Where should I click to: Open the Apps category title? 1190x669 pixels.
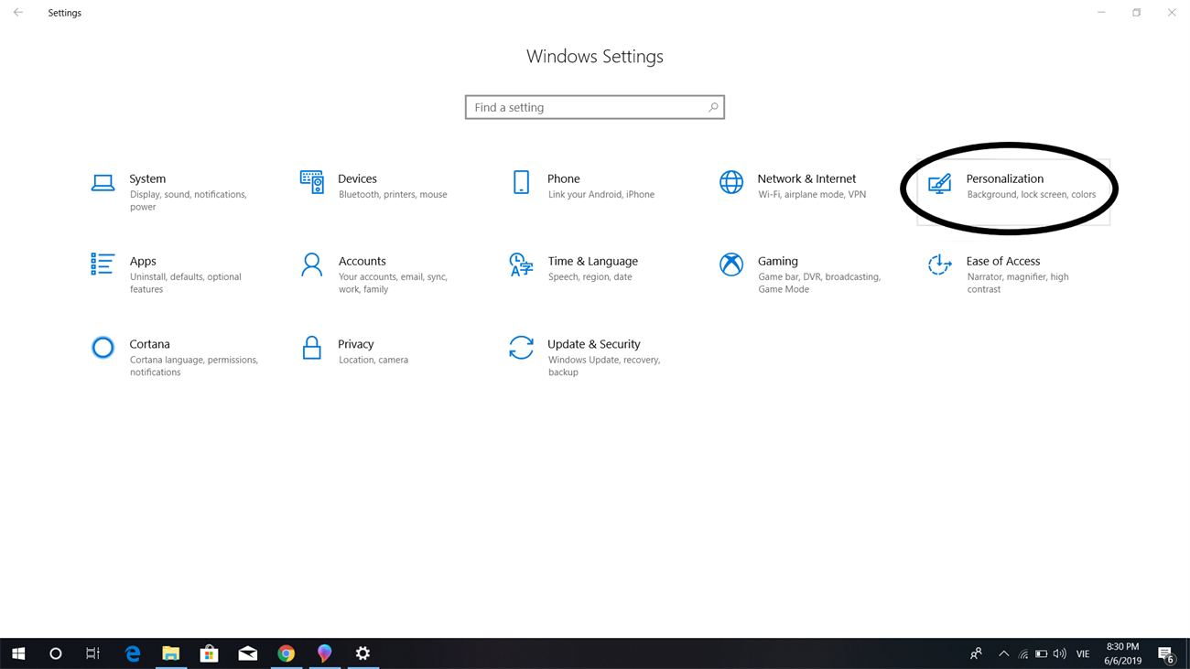pos(143,262)
